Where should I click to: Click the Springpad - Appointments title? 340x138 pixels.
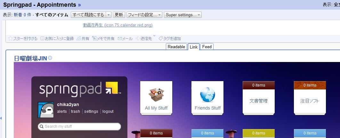pyautogui.click(x=40, y=4)
